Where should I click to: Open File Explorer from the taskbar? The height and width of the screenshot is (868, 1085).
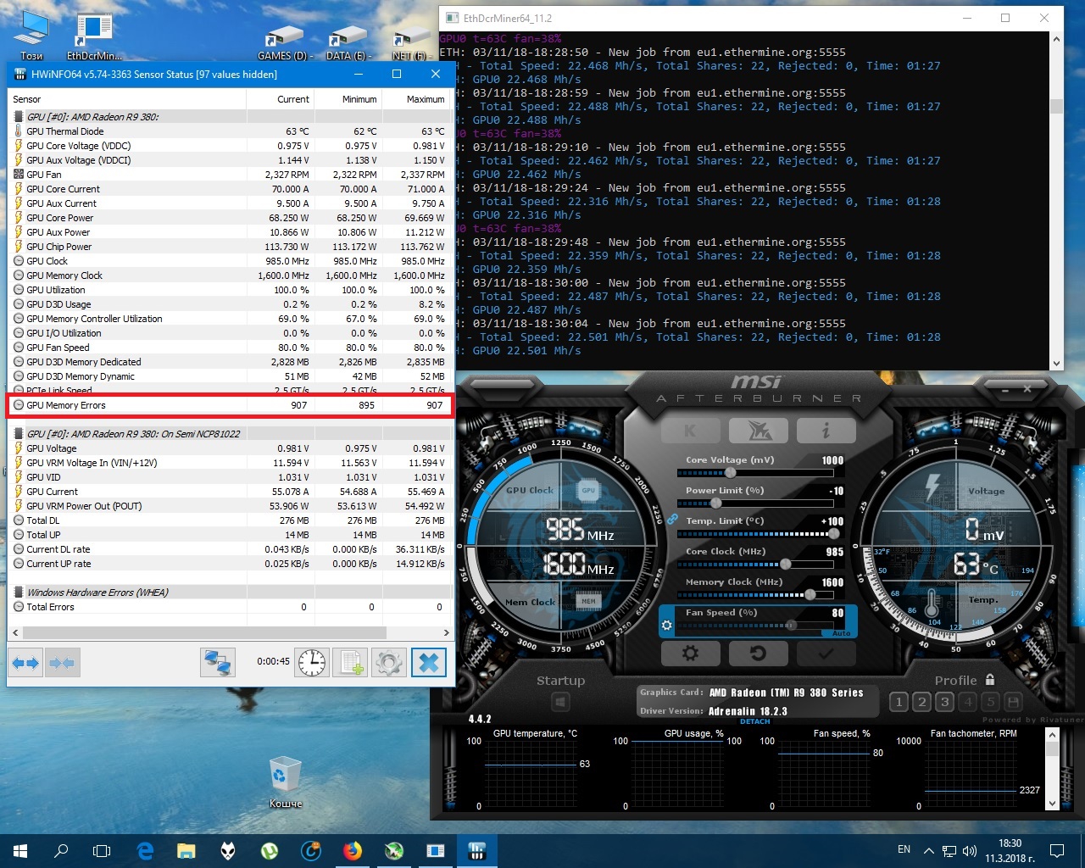[186, 851]
